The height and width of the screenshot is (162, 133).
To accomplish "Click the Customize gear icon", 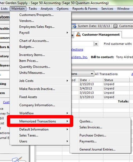I will (x=115, y=26).
